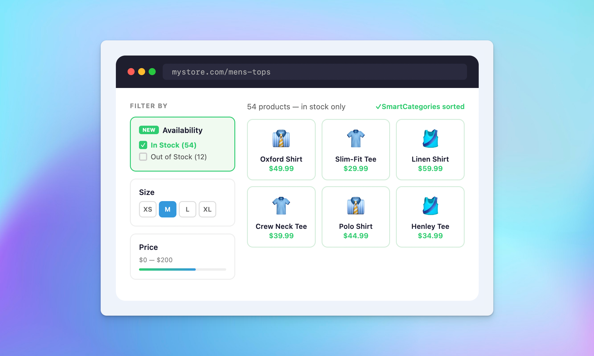Screen dimensions: 594x356
Task: Click the Slim-Fit Tee shirt icon
Action: [356, 139]
